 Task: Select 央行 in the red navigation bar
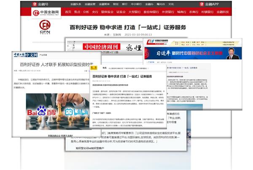click(95, 12)
